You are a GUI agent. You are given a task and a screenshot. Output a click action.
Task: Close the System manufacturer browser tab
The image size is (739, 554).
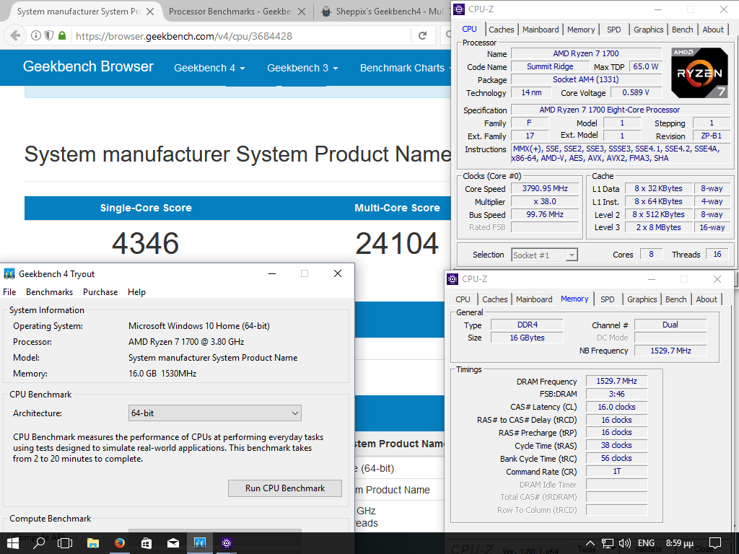click(x=150, y=12)
